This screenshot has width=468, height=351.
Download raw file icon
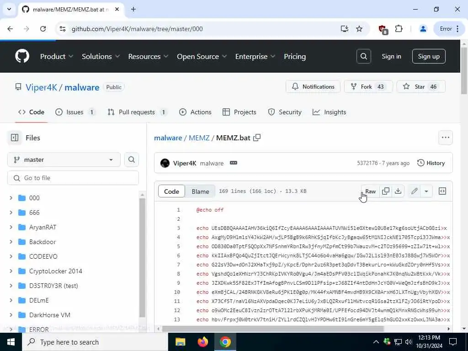pyautogui.click(x=398, y=191)
